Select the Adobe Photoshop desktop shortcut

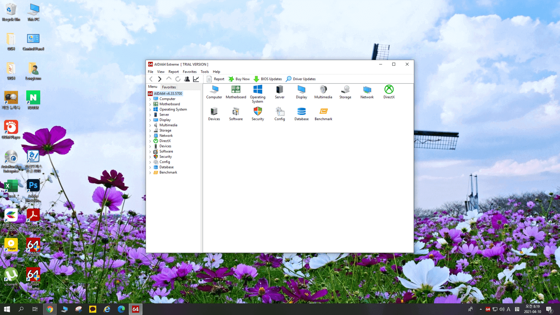point(33,190)
